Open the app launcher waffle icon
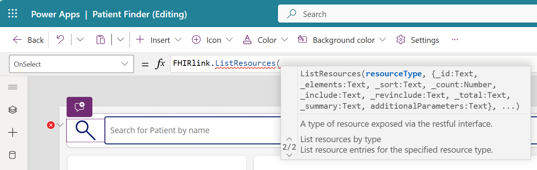This screenshot has width=537, height=170. pyautogui.click(x=13, y=14)
